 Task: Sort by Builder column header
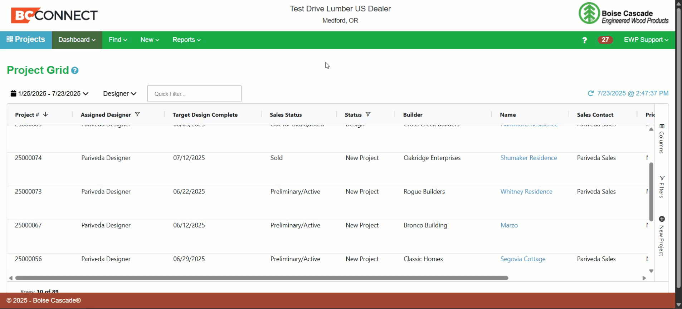pyautogui.click(x=413, y=115)
